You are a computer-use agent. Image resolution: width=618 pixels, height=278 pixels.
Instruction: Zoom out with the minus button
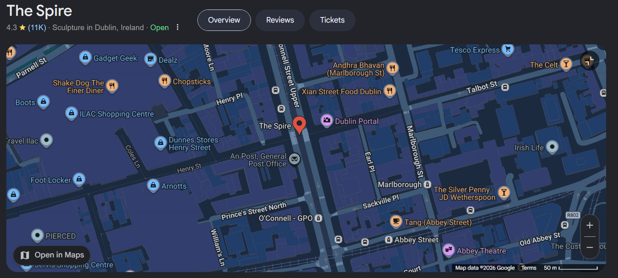[x=589, y=248]
